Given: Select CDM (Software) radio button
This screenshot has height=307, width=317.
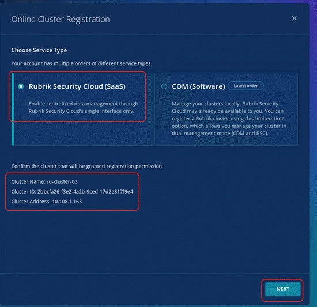Looking at the screenshot, I should tap(164, 86).
